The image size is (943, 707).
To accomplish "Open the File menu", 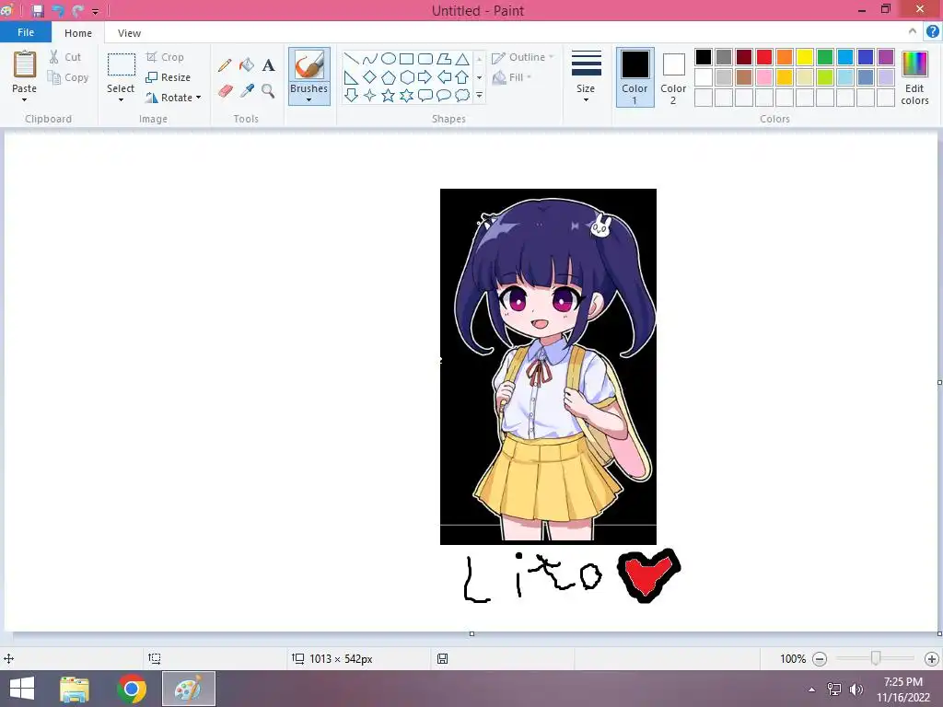I will tap(26, 32).
